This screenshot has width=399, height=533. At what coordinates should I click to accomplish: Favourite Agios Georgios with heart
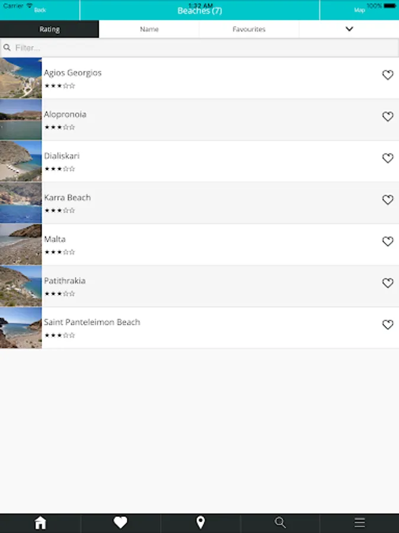coord(388,75)
